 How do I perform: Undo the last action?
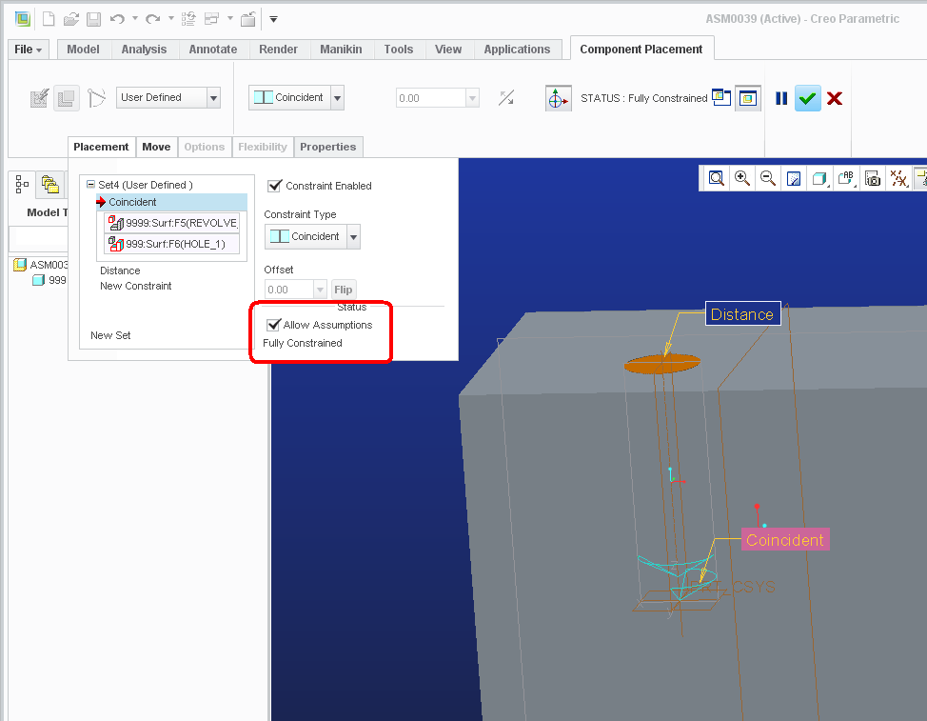[x=117, y=19]
